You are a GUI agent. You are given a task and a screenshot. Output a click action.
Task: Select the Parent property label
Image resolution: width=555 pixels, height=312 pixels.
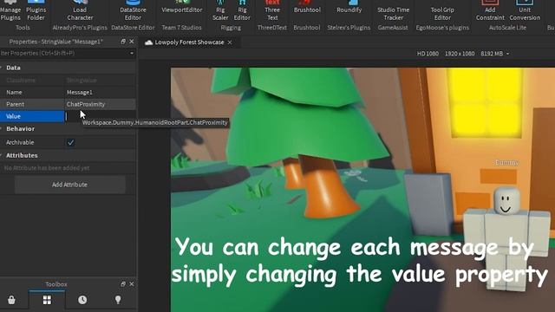tap(16, 104)
